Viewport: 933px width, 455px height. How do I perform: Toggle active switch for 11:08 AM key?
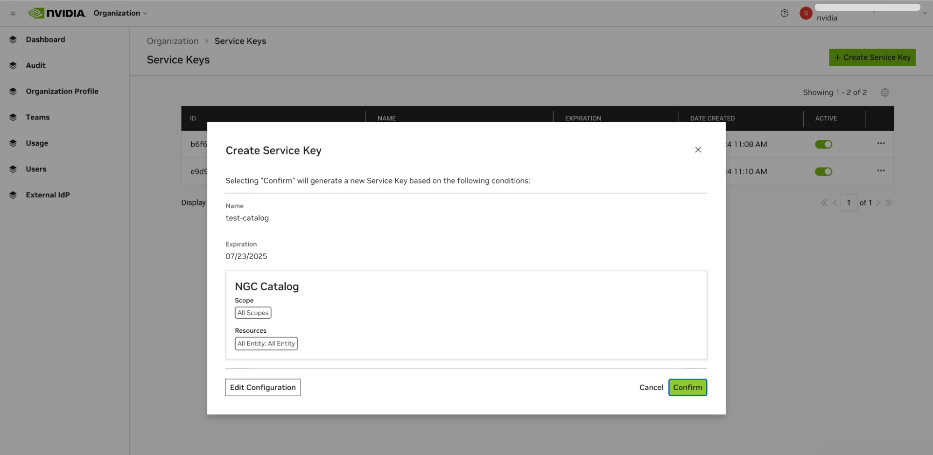tap(823, 144)
